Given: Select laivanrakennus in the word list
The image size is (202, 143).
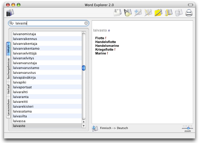Looking at the screenshot, I should click(x=47, y=39).
